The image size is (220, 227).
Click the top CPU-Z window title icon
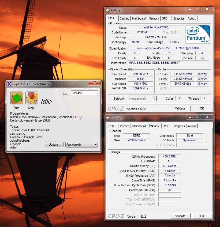[x=108, y=10]
